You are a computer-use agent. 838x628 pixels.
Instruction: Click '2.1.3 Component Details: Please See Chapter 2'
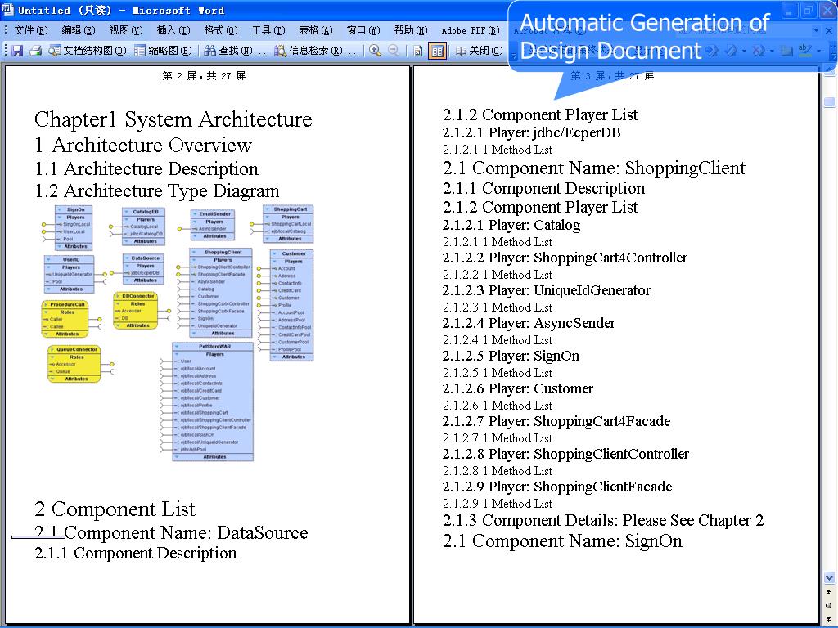point(603,520)
